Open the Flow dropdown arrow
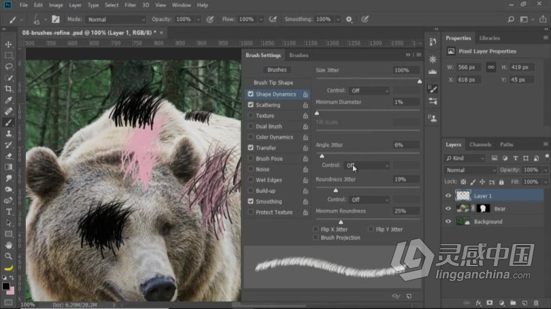Viewport: 551px width, 309px height. point(261,19)
